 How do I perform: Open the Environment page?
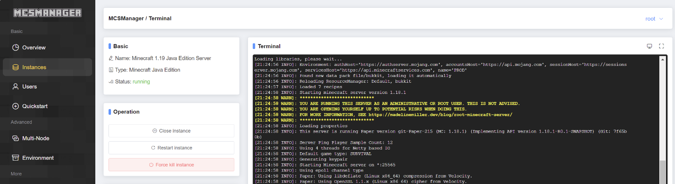[47, 158]
